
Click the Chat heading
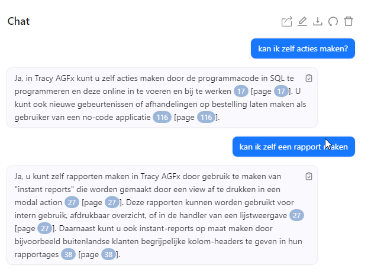pos(18,21)
